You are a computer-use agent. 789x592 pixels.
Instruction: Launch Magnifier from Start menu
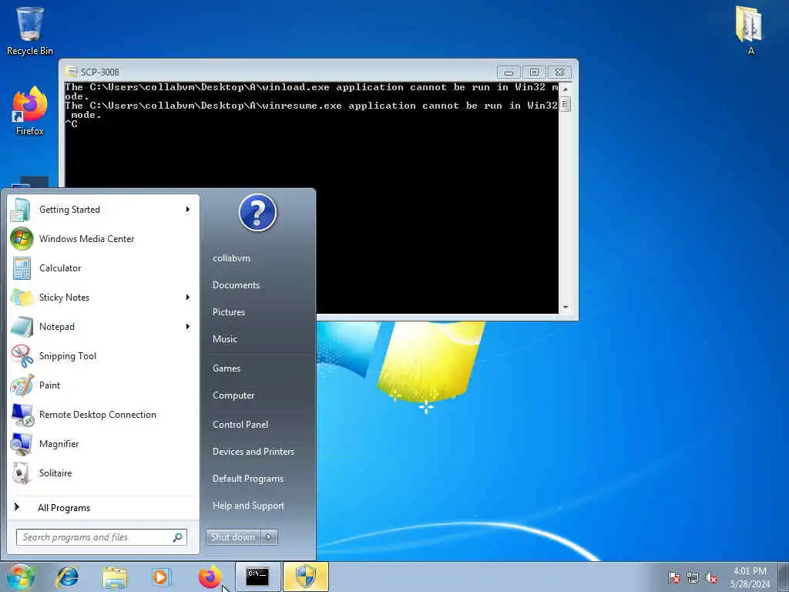coord(103,443)
